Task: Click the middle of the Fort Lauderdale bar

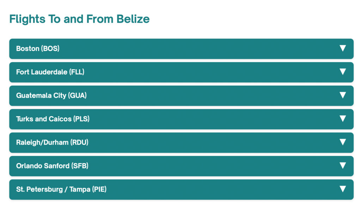Action: [182, 72]
